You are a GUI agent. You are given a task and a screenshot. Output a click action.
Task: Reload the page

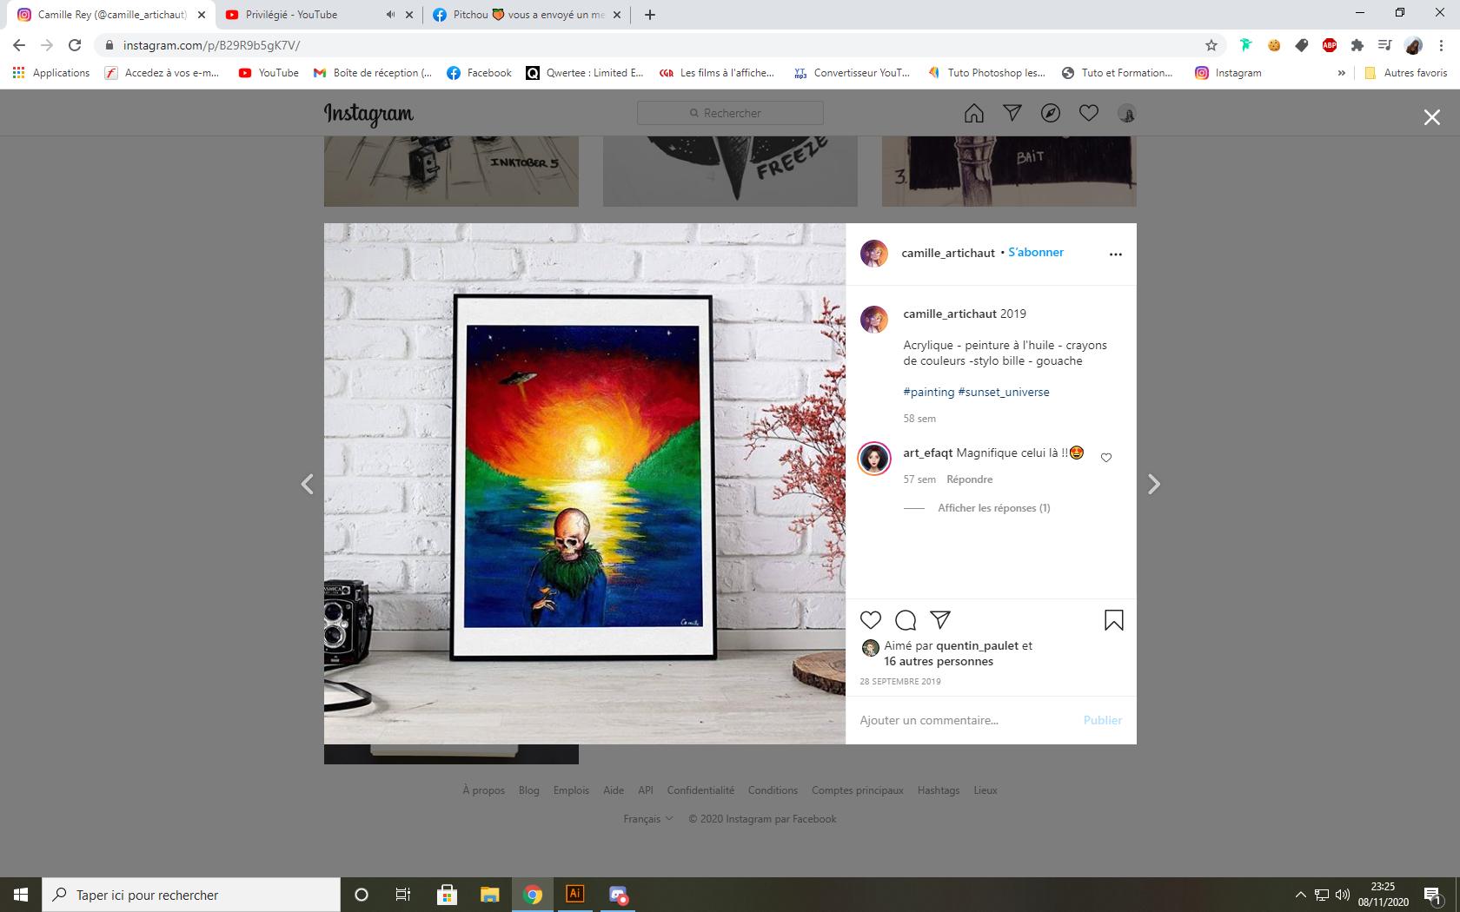click(75, 45)
